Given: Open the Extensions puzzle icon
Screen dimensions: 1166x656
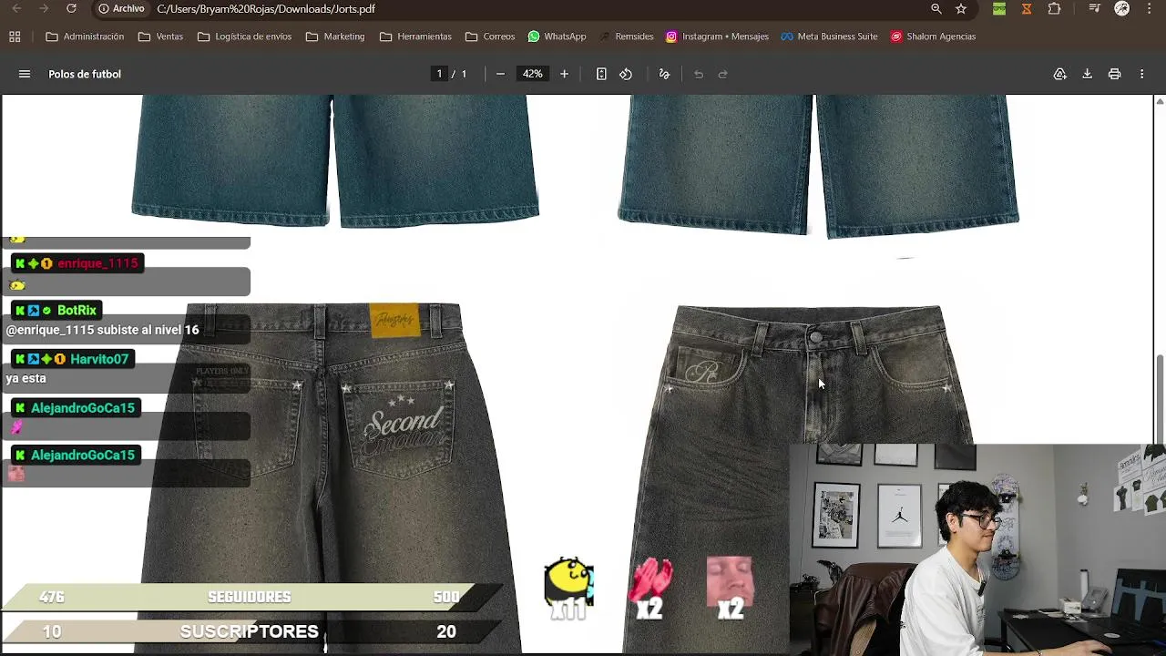Looking at the screenshot, I should point(1054,8).
